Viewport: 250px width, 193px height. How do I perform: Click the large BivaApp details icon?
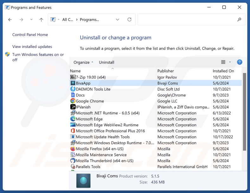coord(84,181)
